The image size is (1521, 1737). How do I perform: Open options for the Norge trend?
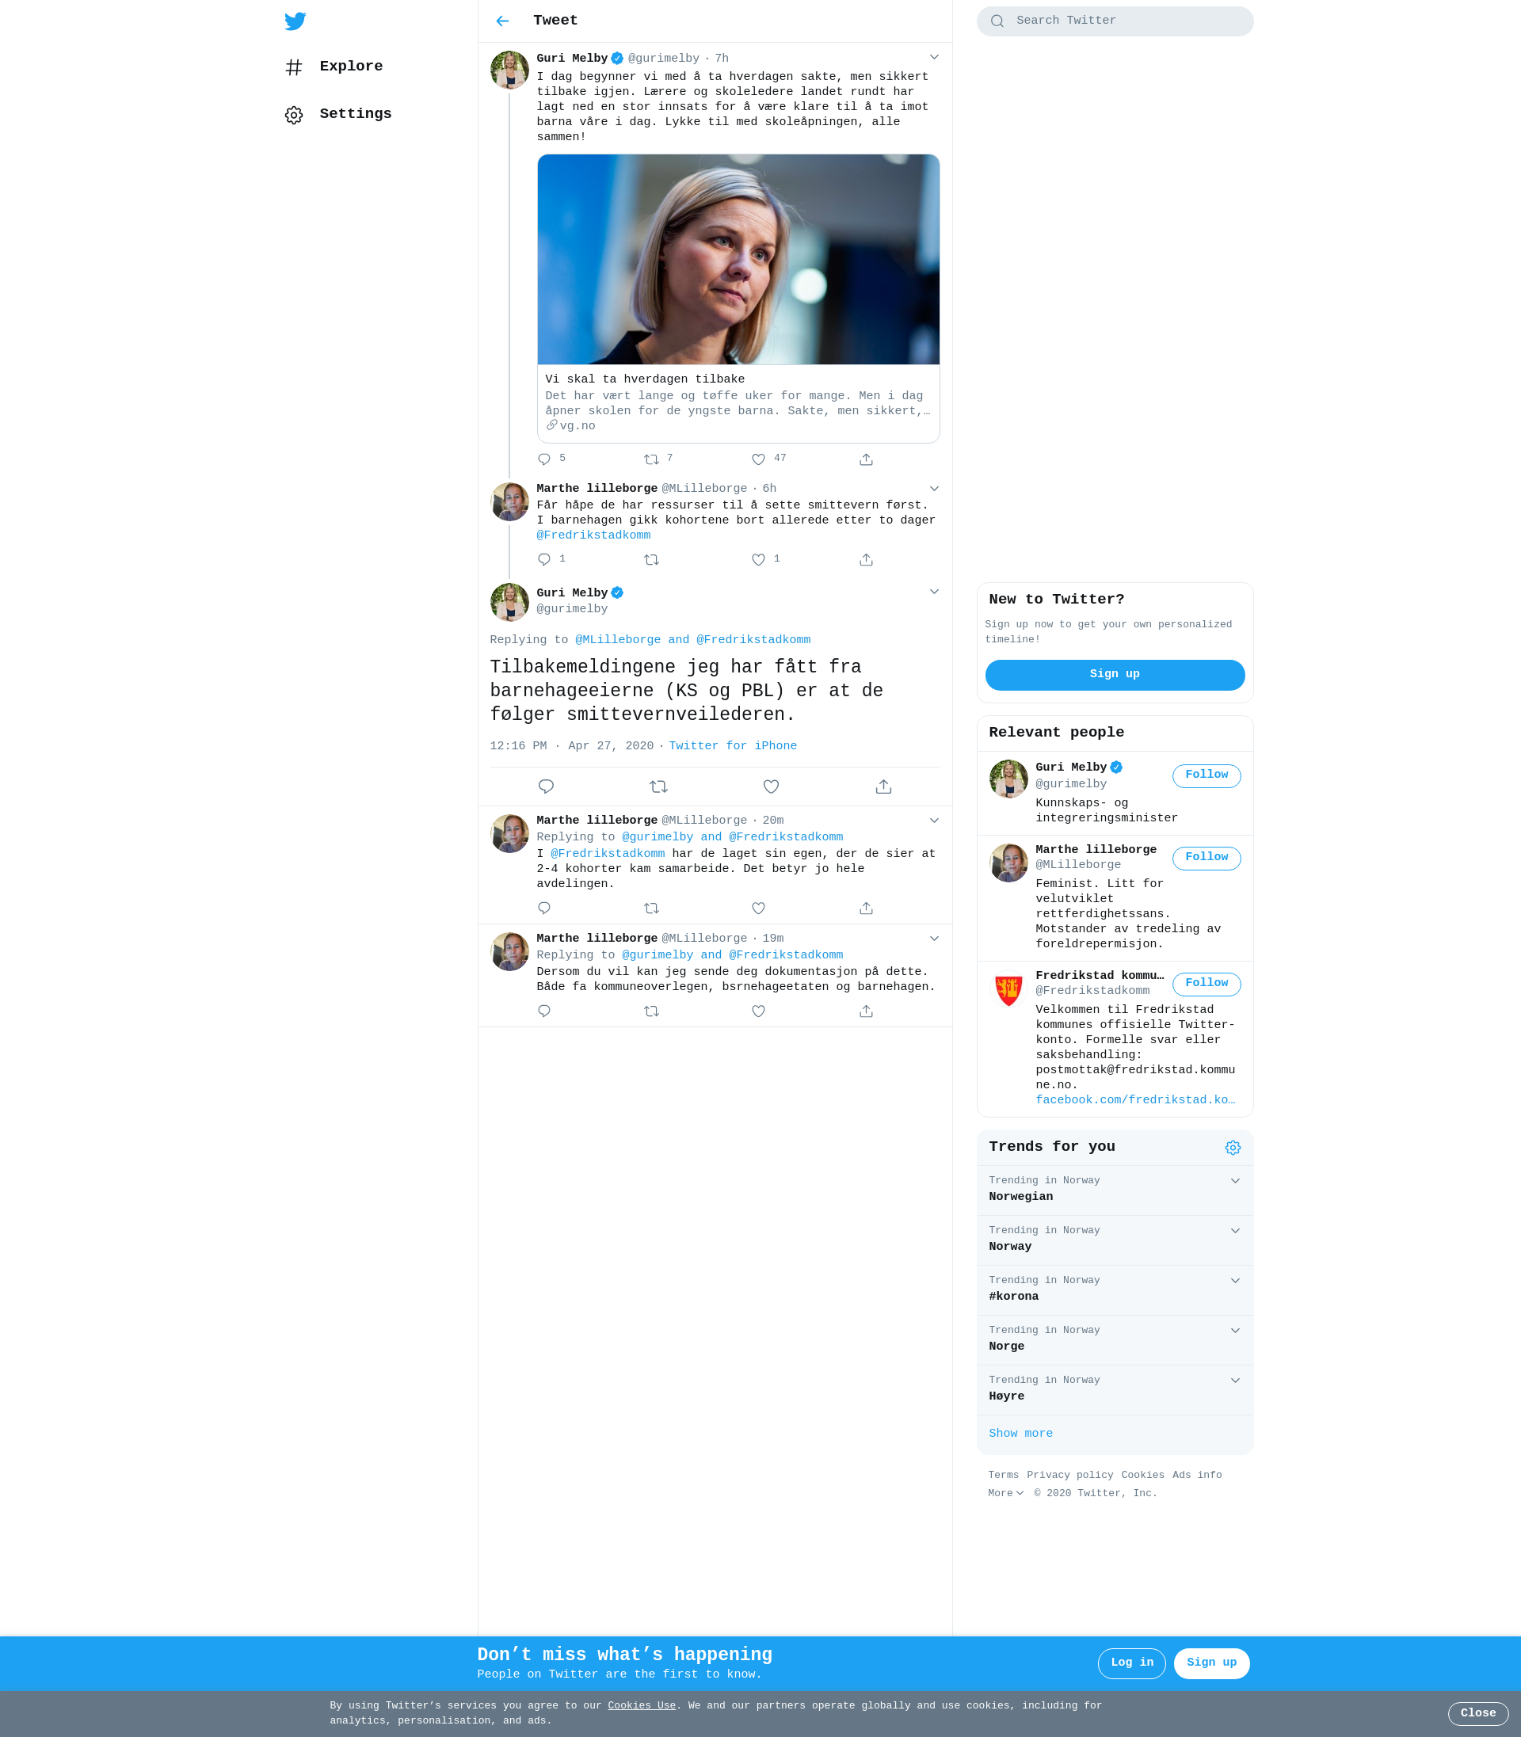(1235, 1331)
